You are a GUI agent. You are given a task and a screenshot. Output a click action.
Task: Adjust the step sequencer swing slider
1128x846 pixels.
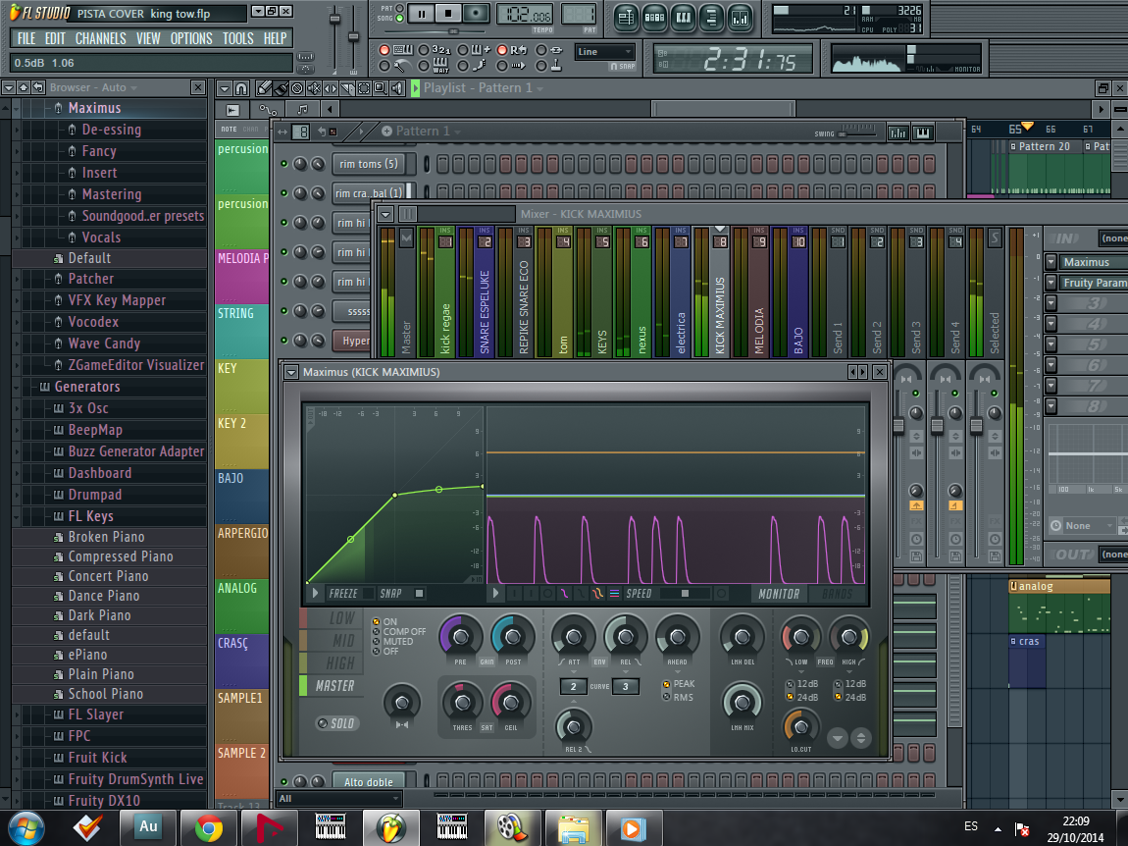pyautogui.click(x=856, y=133)
